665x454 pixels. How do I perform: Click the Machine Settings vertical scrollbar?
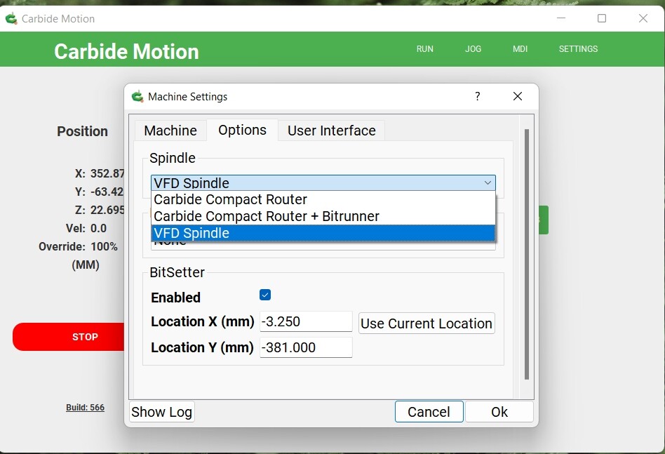527,255
